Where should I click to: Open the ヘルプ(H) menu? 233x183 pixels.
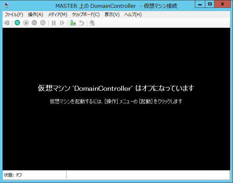pos(133,15)
